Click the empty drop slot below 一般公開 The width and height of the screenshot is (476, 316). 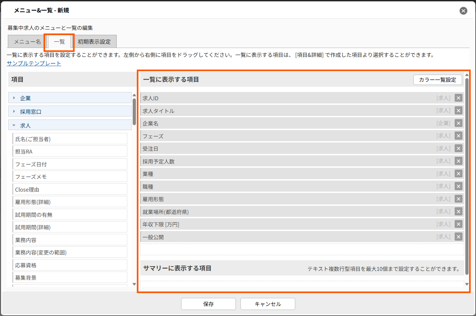(x=302, y=249)
